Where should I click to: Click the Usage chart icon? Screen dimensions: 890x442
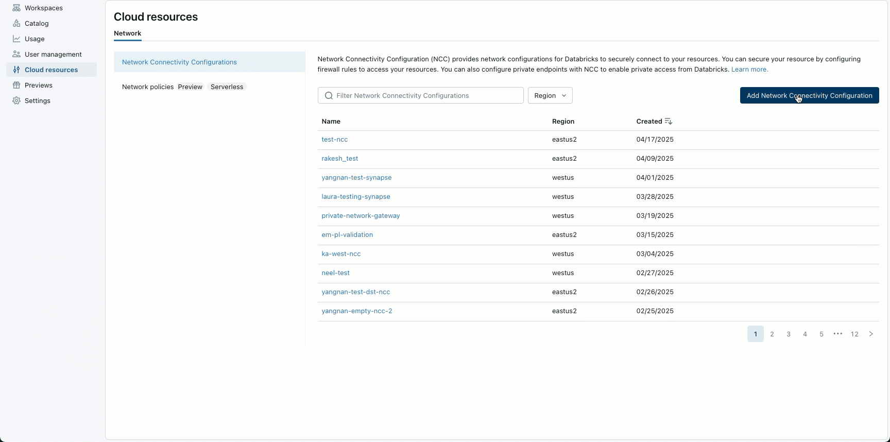pos(16,39)
